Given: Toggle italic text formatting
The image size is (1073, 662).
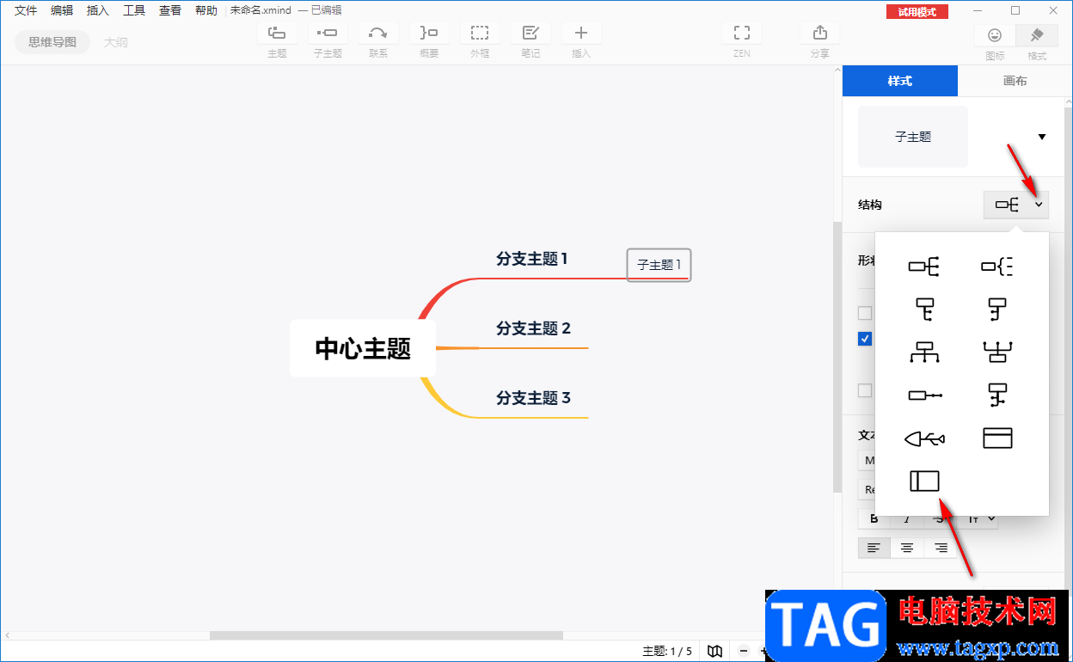Looking at the screenshot, I should 907,518.
